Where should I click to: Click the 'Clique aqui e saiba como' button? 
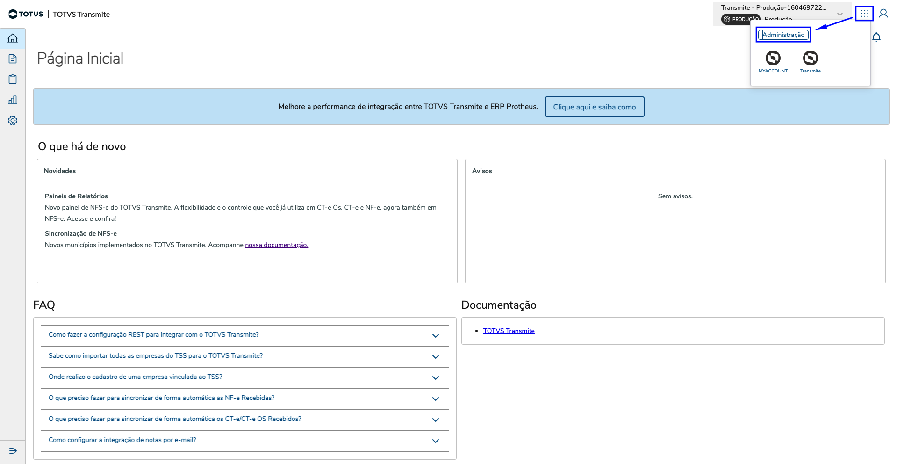[x=594, y=107]
